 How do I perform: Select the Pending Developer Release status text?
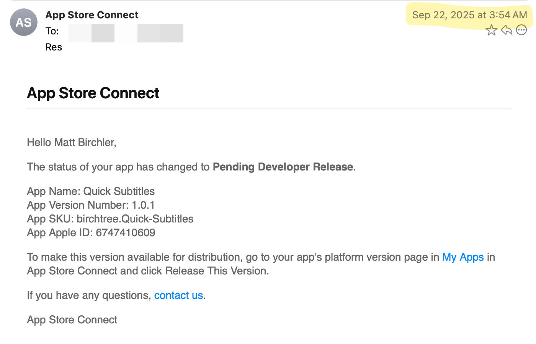(x=283, y=167)
